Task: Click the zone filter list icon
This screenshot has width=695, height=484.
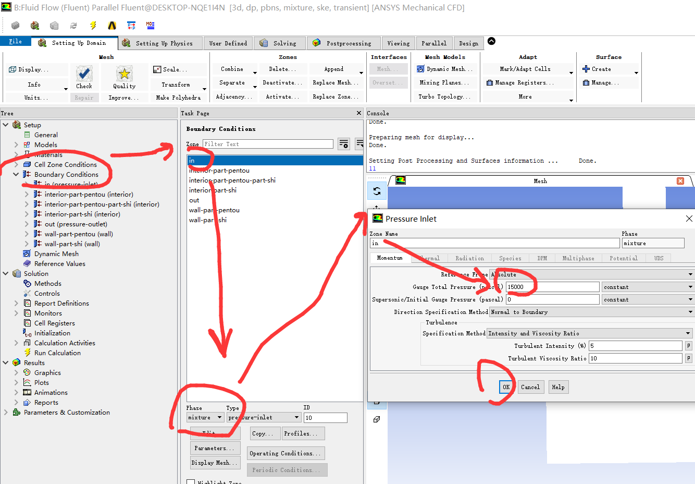Action: point(344,144)
